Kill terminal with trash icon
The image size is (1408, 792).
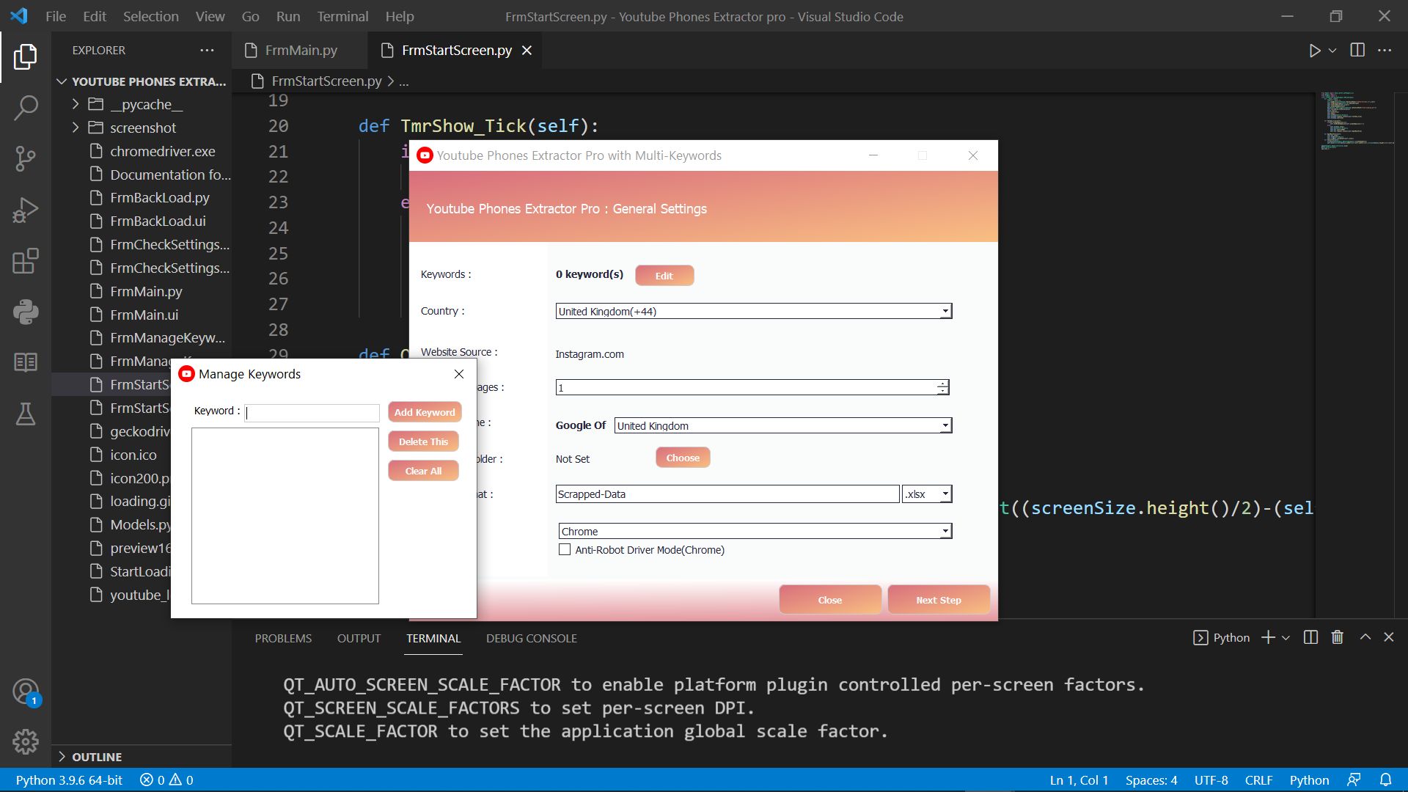[x=1337, y=637]
